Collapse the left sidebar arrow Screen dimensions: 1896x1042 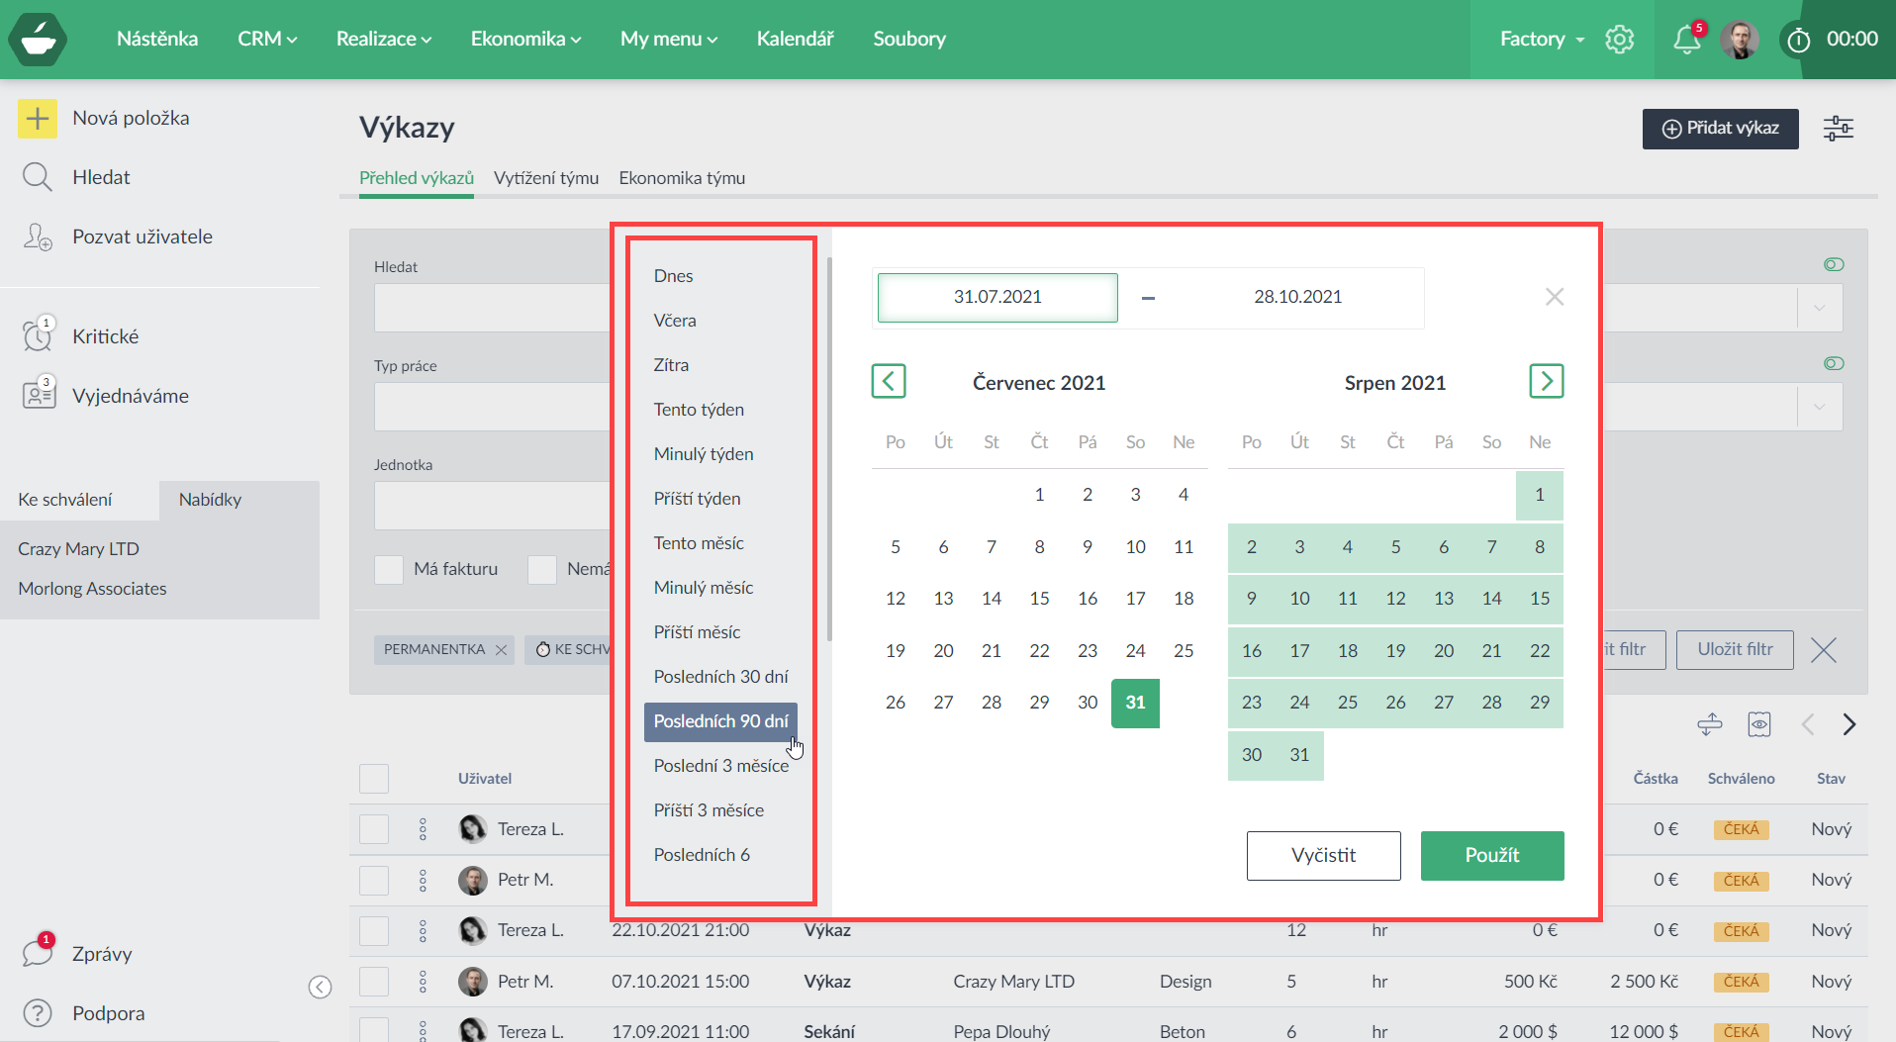click(320, 987)
